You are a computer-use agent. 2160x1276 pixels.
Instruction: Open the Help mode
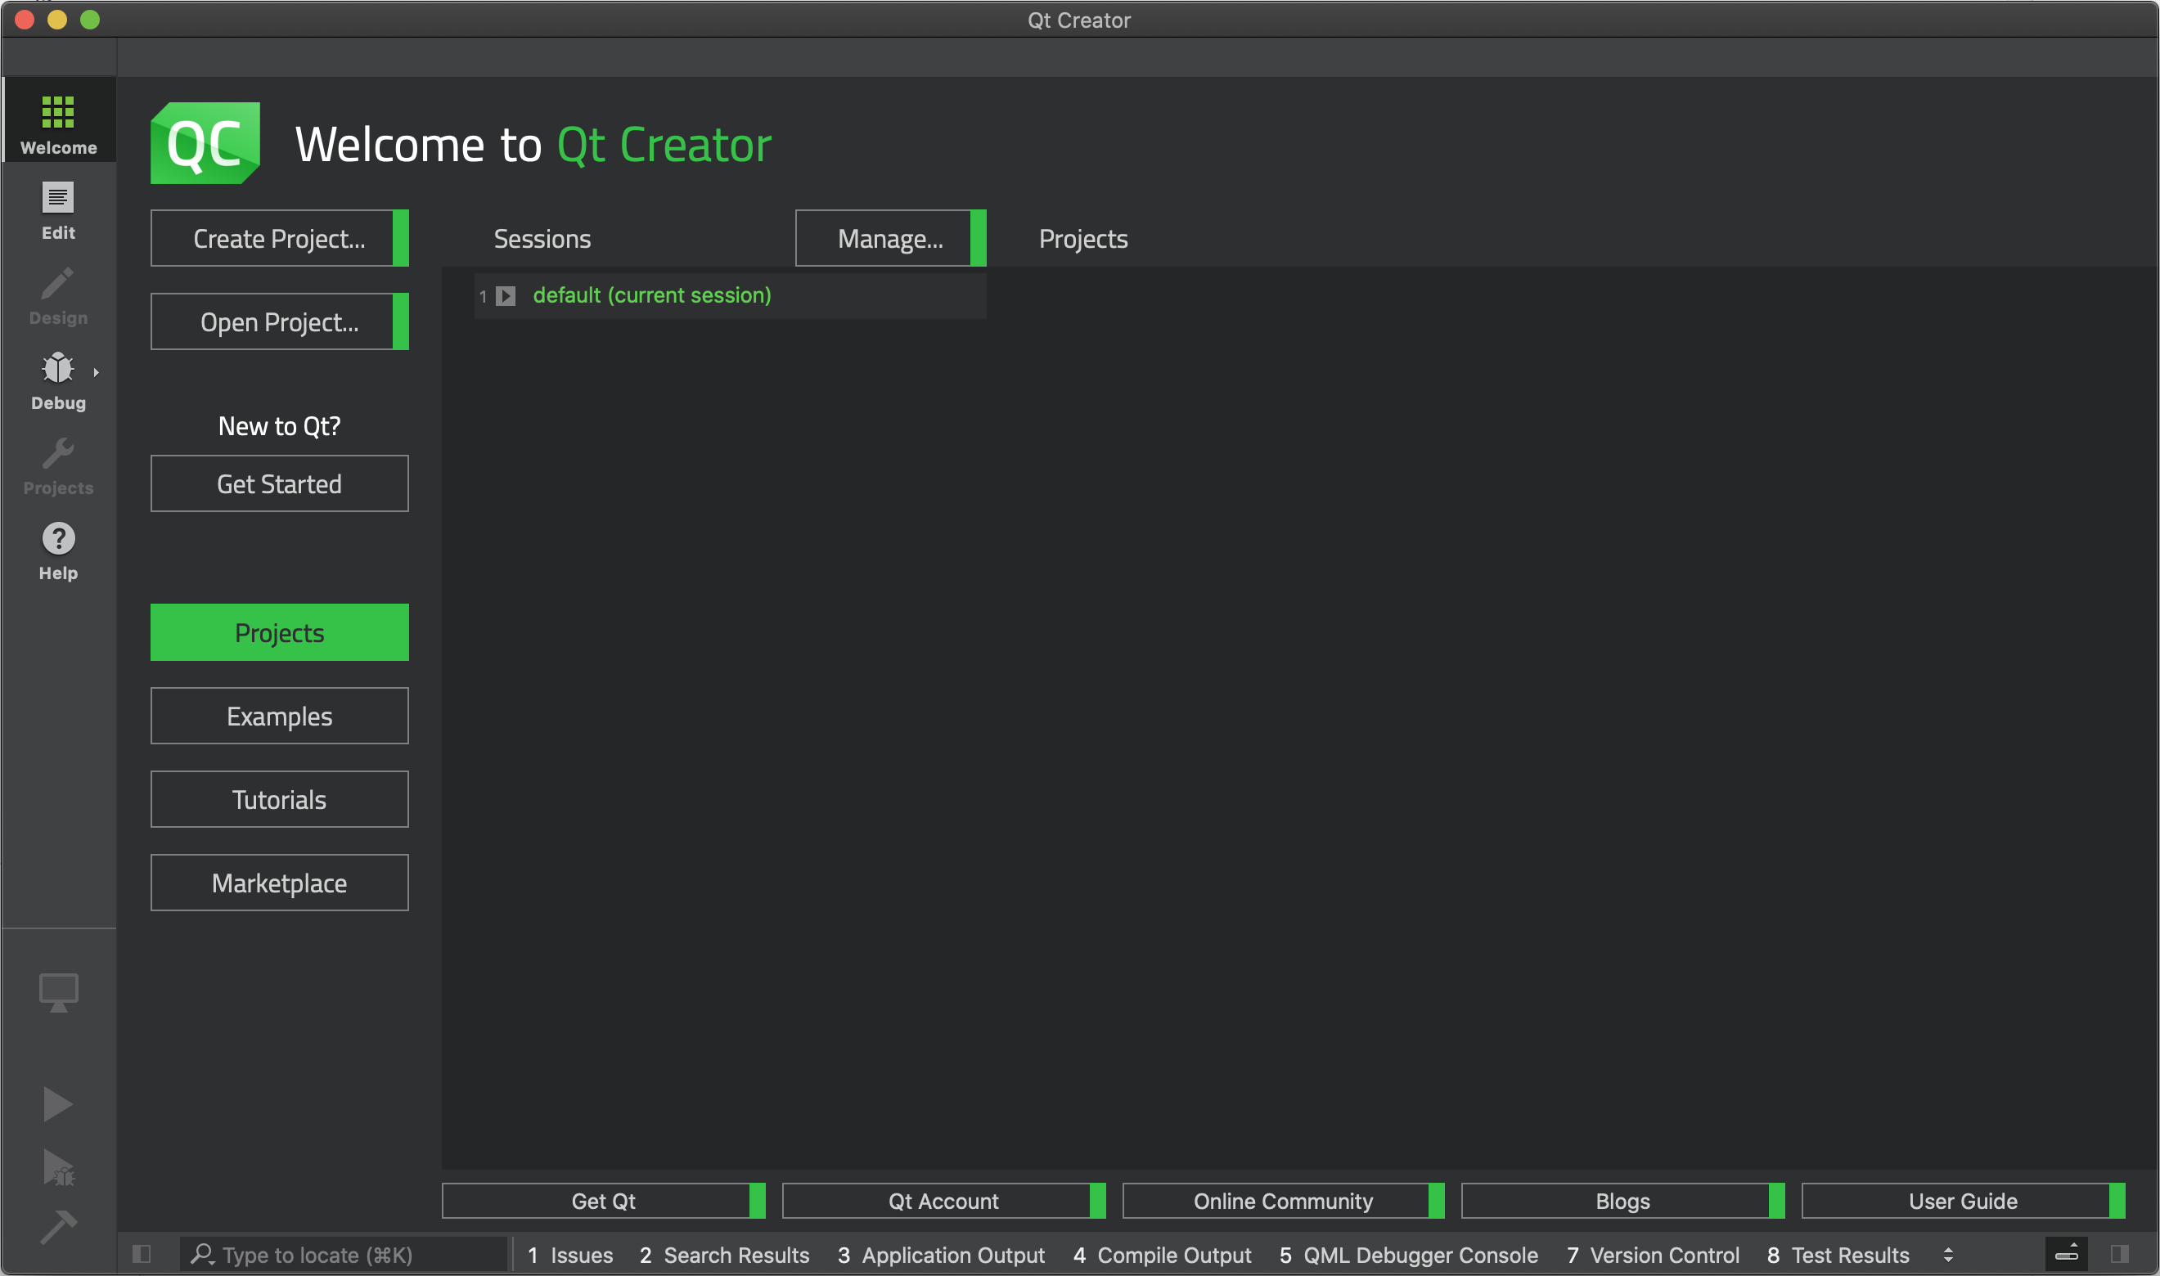tap(58, 550)
